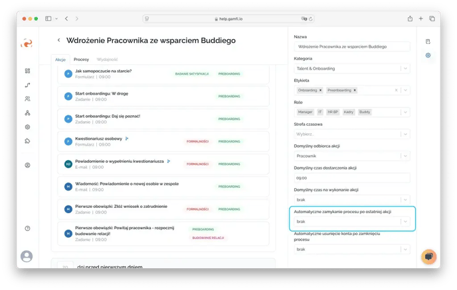Open the dashboard grid icon in left sidebar
This screenshot has width=457, height=290.
point(27,71)
